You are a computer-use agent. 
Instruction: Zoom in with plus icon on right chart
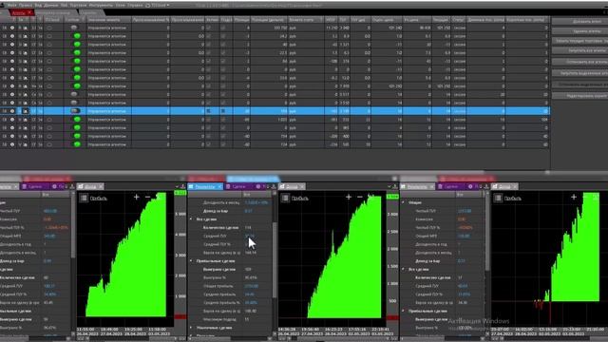[x=574, y=198]
